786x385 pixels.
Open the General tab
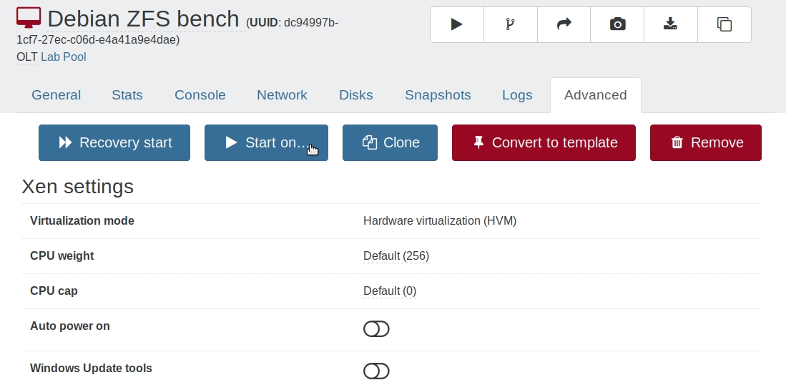(56, 94)
